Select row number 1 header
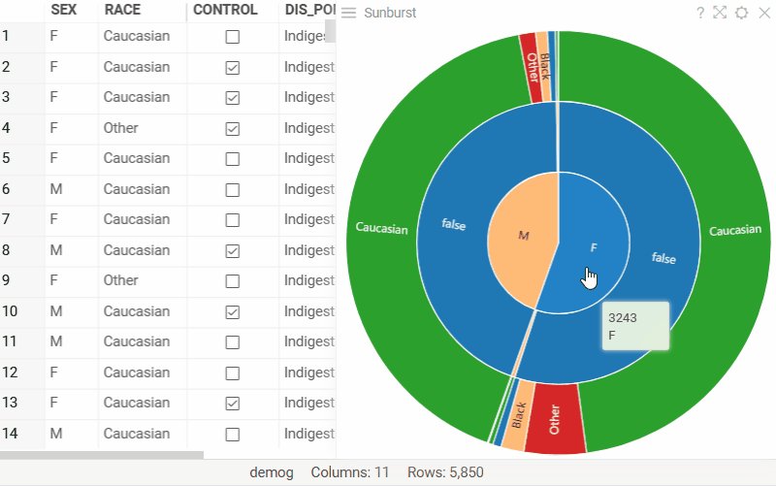 [22, 36]
